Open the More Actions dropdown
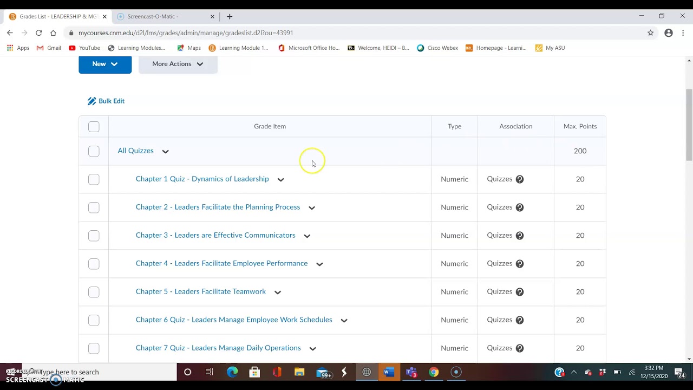The width and height of the screenshot is (693, 390). [x=178, y=64]
